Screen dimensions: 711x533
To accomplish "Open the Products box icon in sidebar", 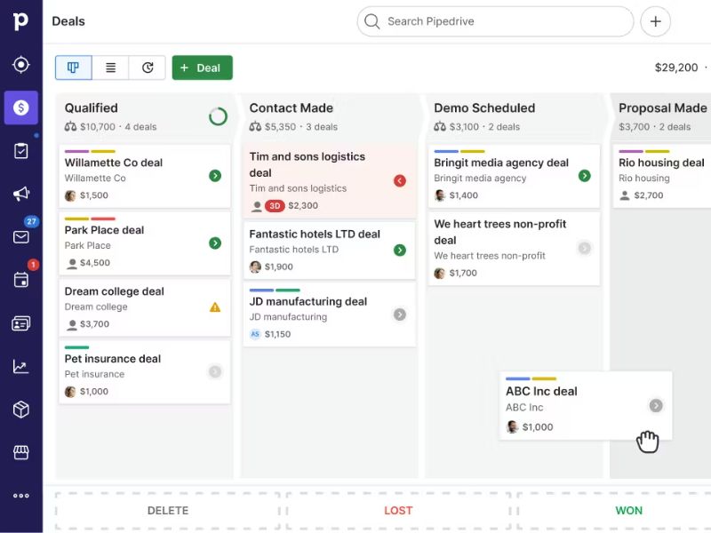I will [20, 410].
